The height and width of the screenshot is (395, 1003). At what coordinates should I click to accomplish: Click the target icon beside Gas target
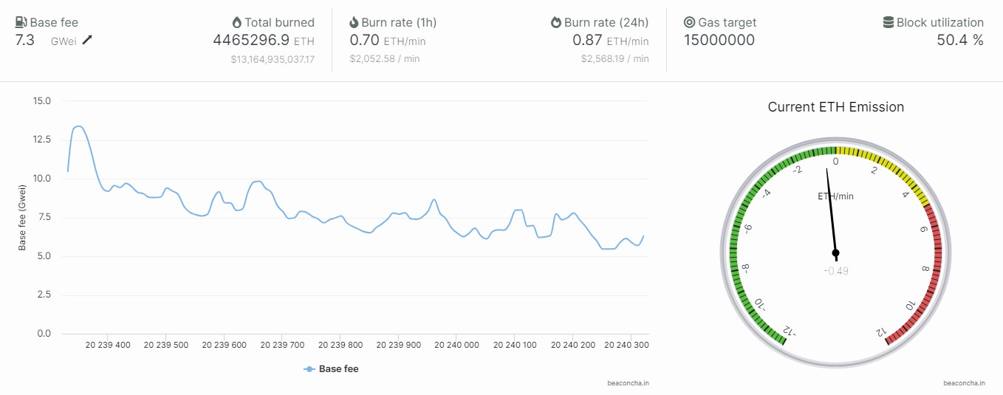(x=689, y=22)
